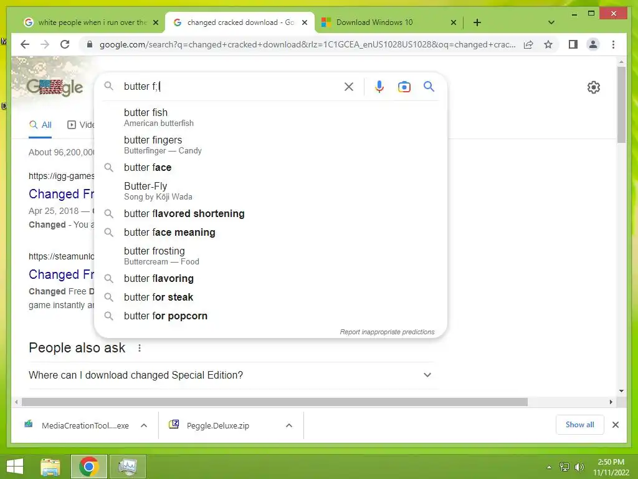This screenshot has width=638, height=479.
Task: Click 'Report inappropriate predictions' link
Action: (x=387, y=332)
